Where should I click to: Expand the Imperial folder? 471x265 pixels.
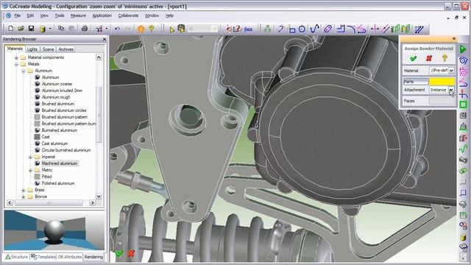(x=30, y=157)
